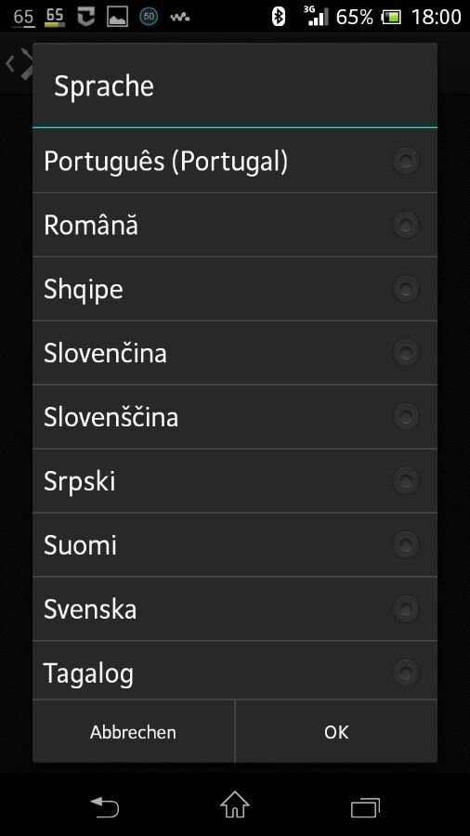The width and height of the screenshot is (470, 836).
Task: Select the Português (Portugal) radio button
Action: point(406,161)
